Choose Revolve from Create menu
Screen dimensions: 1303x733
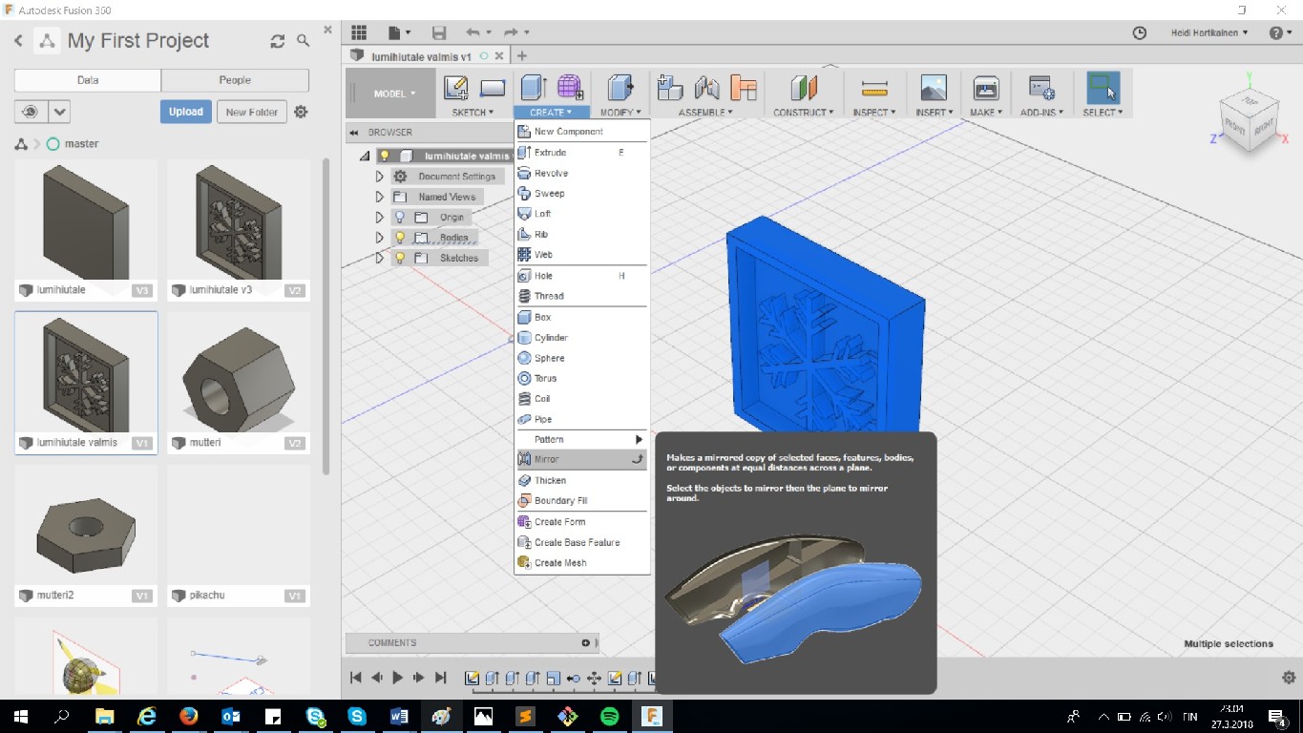[x=582, y=173]
